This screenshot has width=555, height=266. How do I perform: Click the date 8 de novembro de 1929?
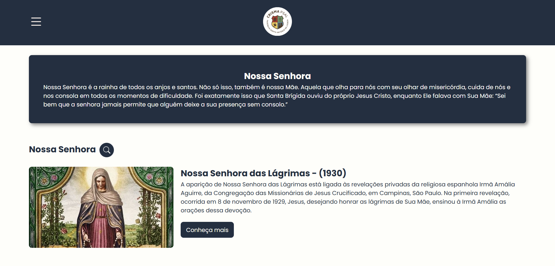(251, 202)
